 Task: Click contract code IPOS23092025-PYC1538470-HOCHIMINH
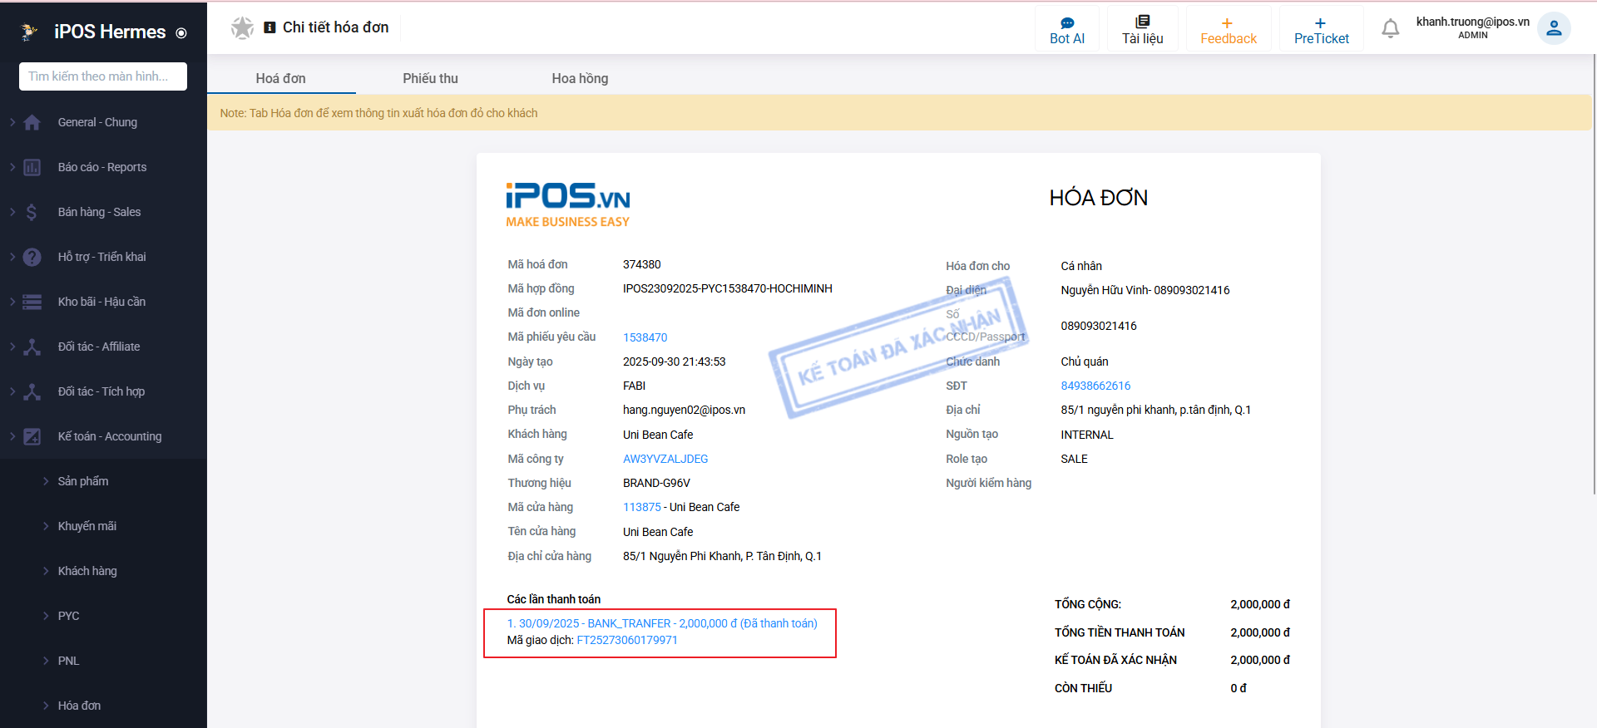(728, 288)
